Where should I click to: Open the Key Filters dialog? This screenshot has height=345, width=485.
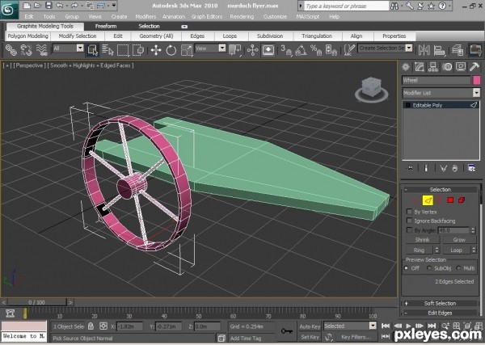click(356, 337)
